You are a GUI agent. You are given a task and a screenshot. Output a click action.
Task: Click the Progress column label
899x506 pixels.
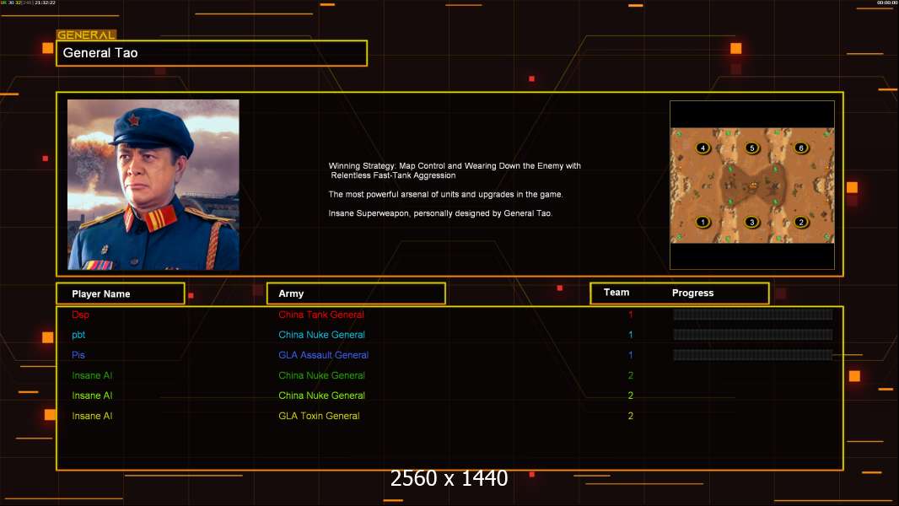coord(692,293)
